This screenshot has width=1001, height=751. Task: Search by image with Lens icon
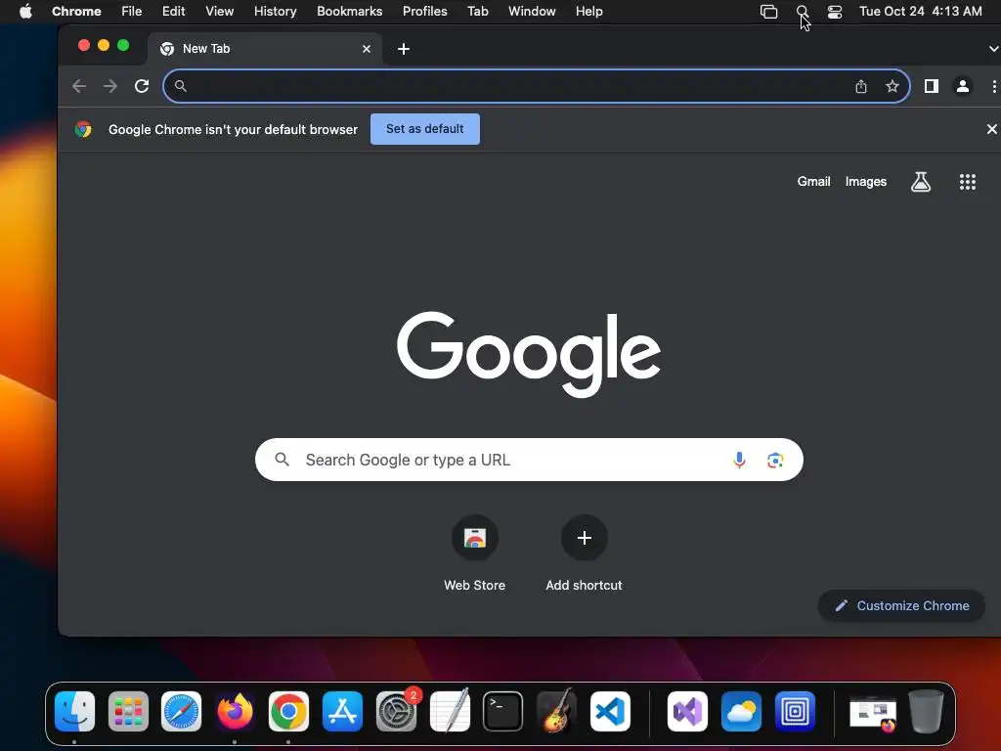click(x=775, y=460)
